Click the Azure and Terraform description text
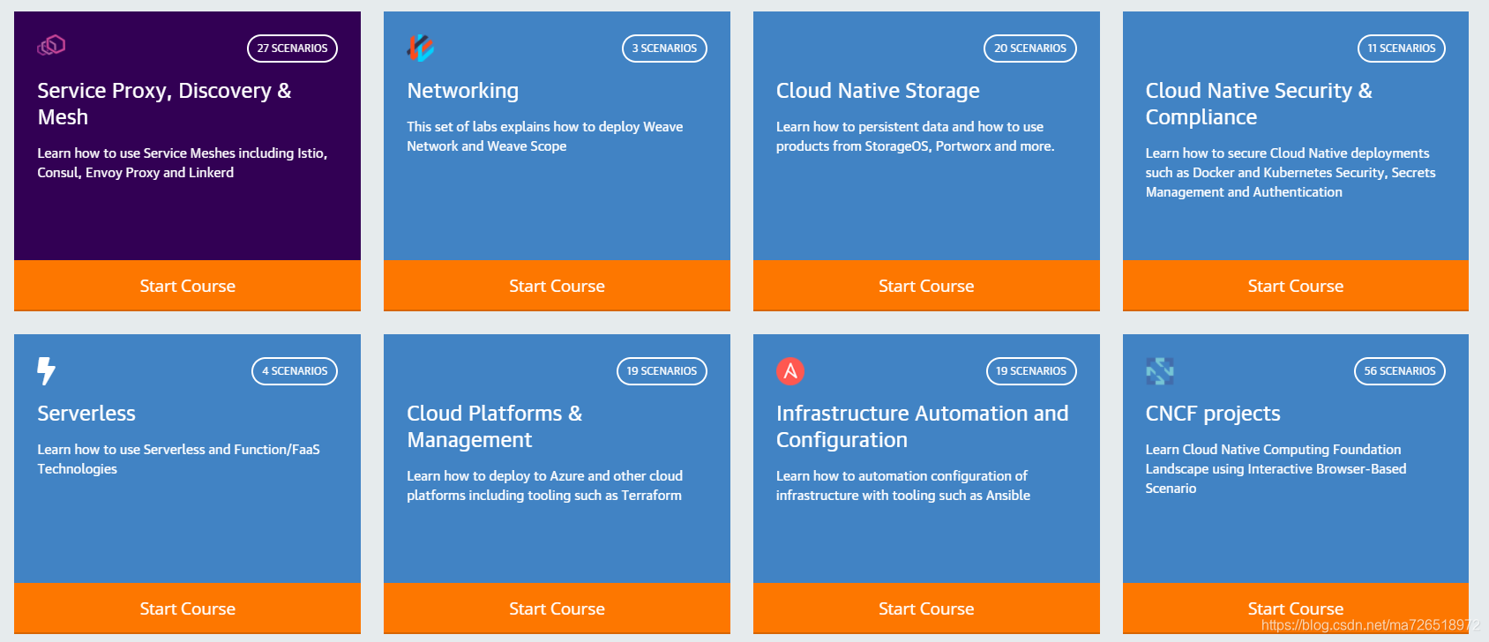 pos(544,486)
